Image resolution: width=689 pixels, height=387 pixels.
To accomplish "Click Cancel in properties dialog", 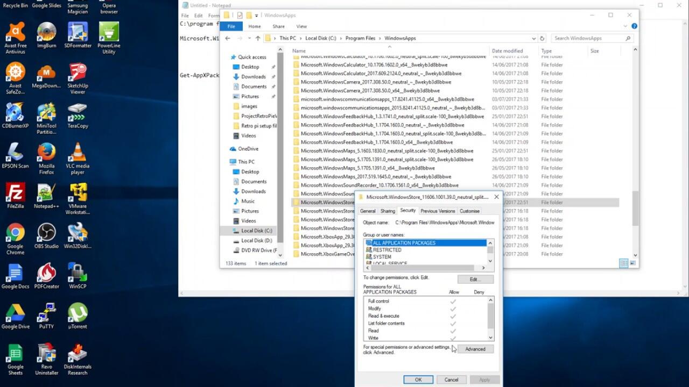I will 451,379.
